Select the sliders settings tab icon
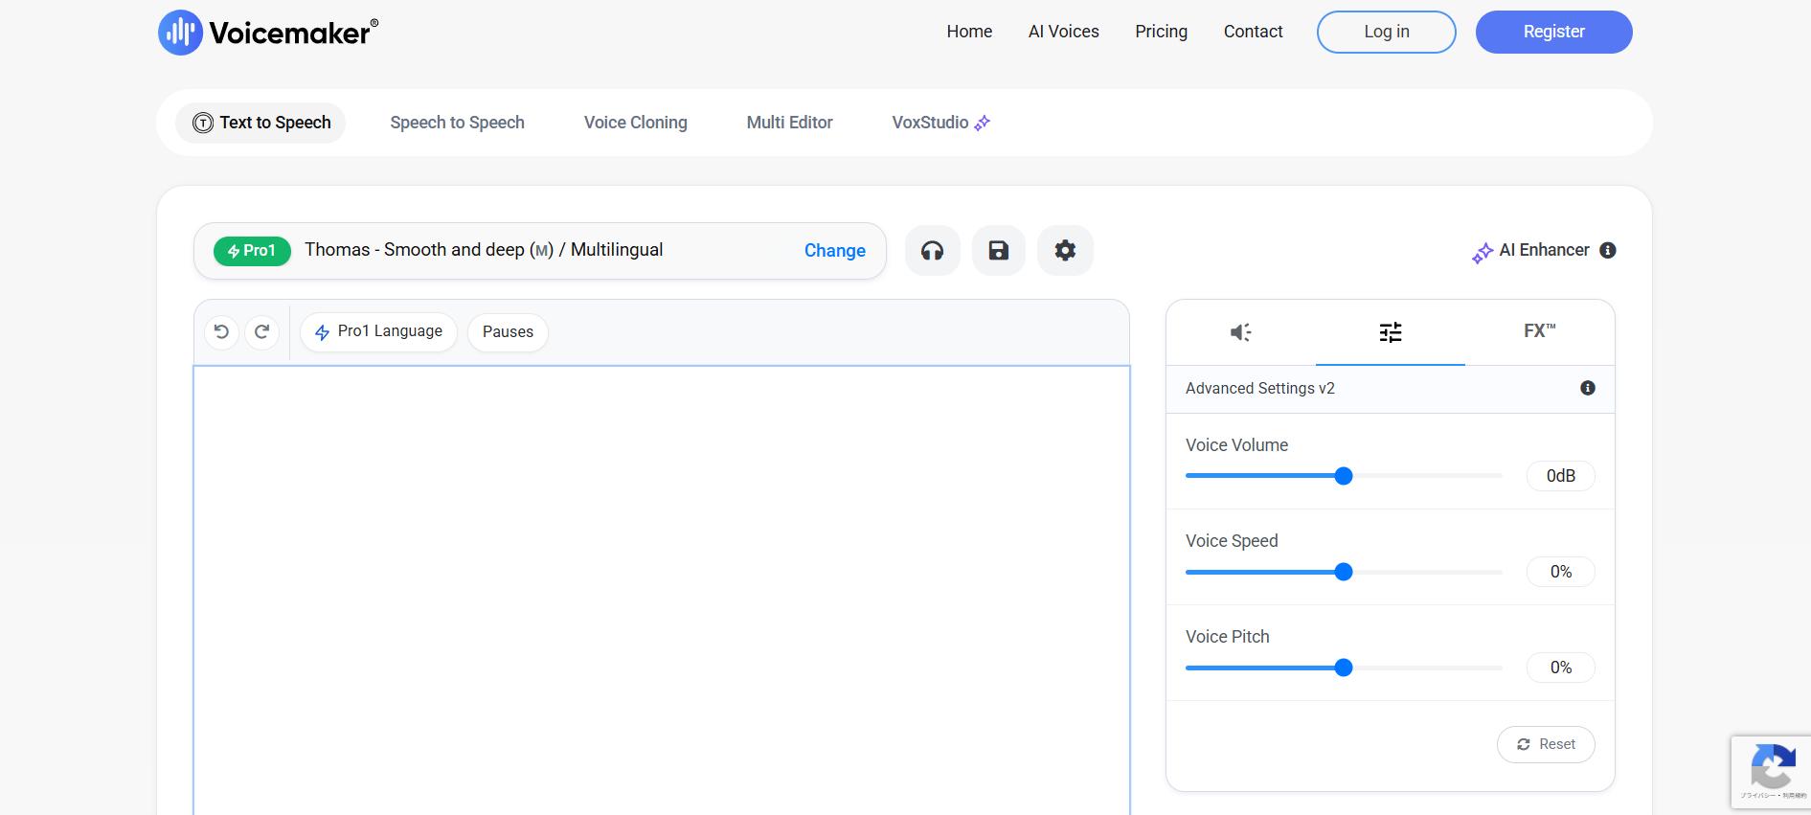The height and width of the screenshot is (815, 1811). pos(1390,332)
